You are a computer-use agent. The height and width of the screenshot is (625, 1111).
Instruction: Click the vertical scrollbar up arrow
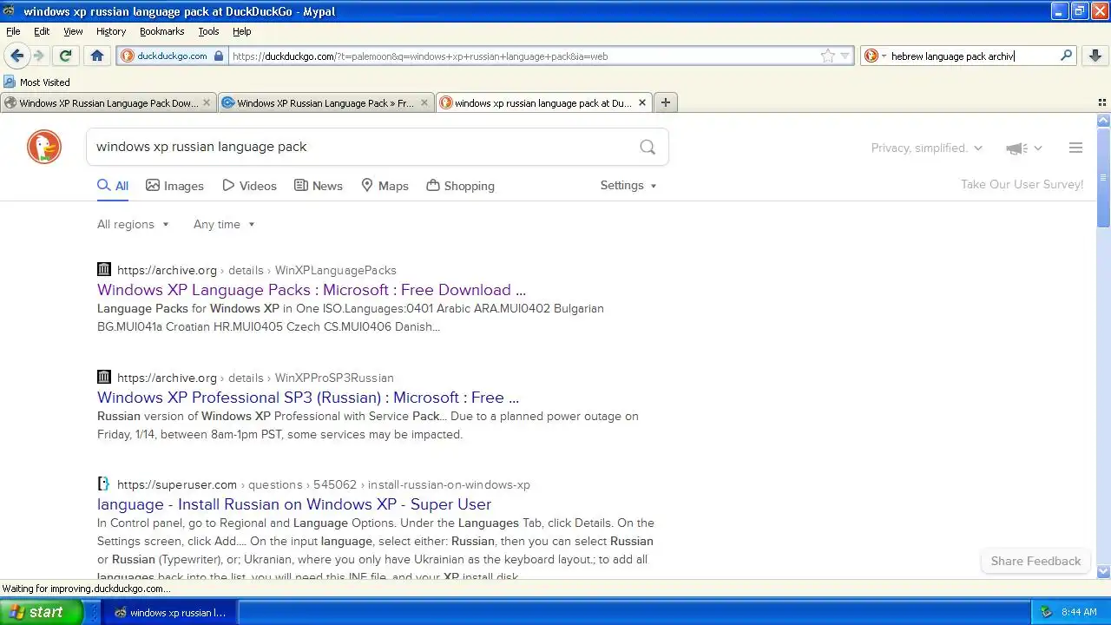(x=1103, y=121)
